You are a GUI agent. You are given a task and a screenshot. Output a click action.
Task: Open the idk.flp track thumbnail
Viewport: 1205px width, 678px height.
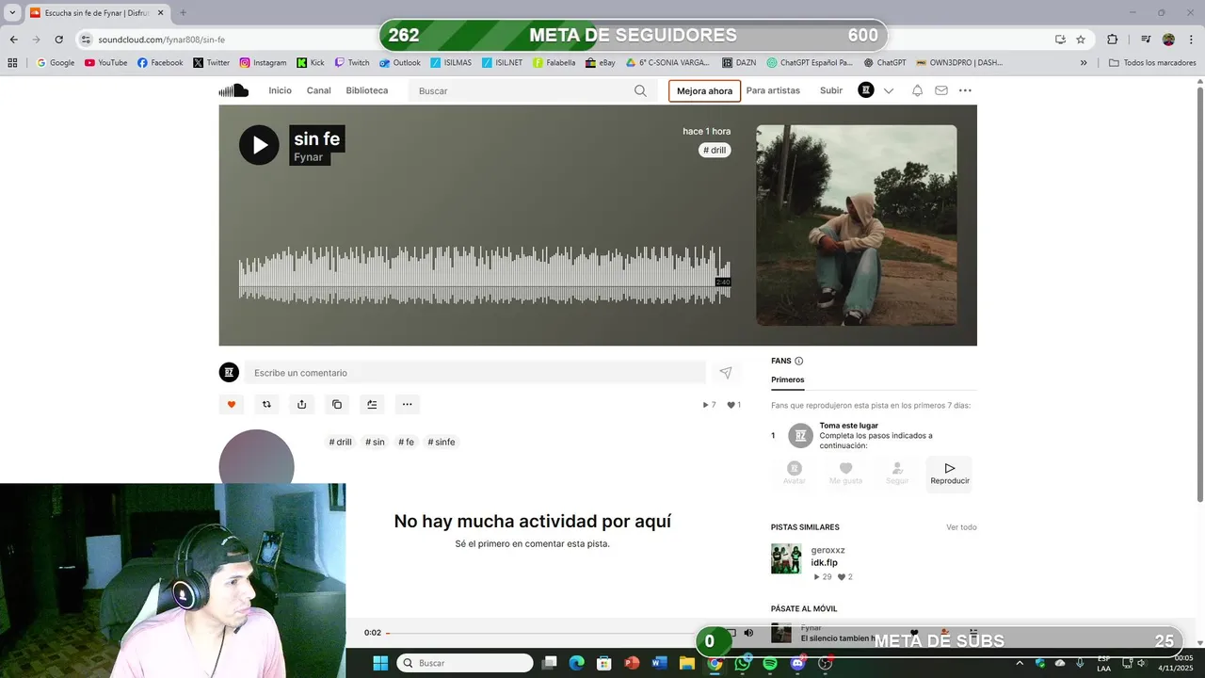click(x=786, y=558)
